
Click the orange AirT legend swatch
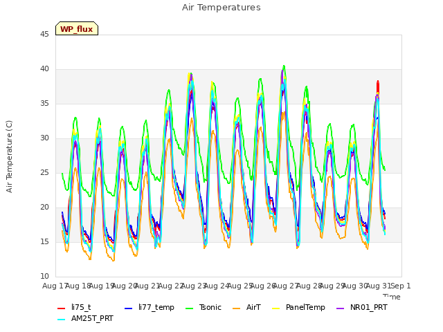tap(236, 308)
